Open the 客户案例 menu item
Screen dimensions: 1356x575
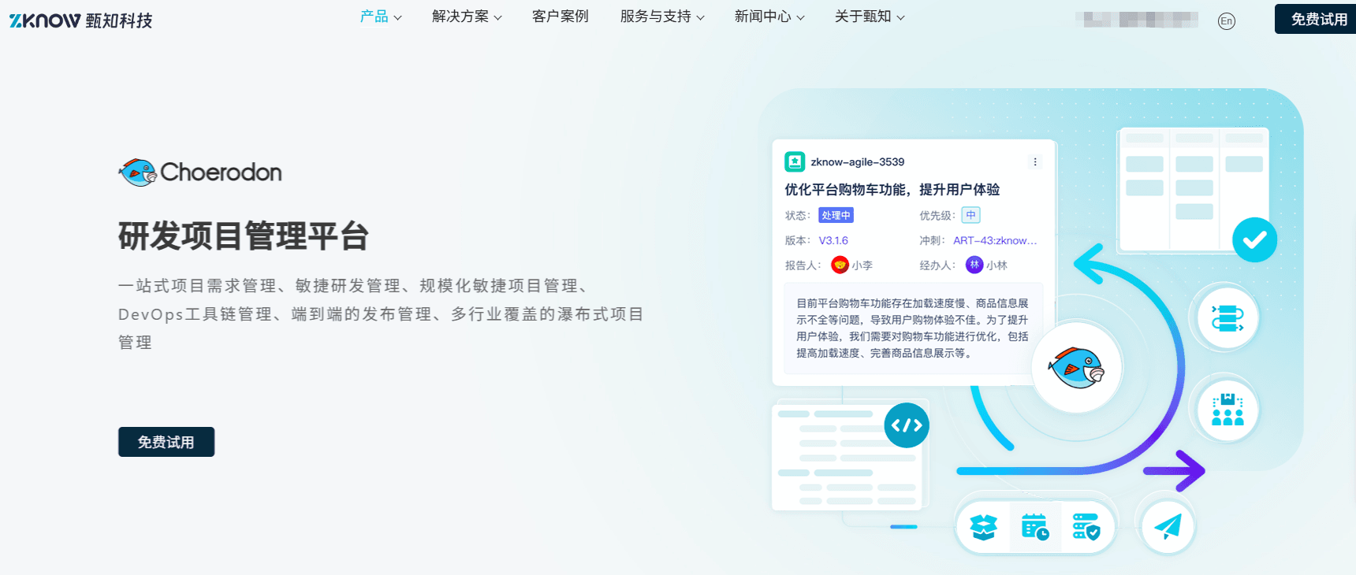(x=561, y=17)
